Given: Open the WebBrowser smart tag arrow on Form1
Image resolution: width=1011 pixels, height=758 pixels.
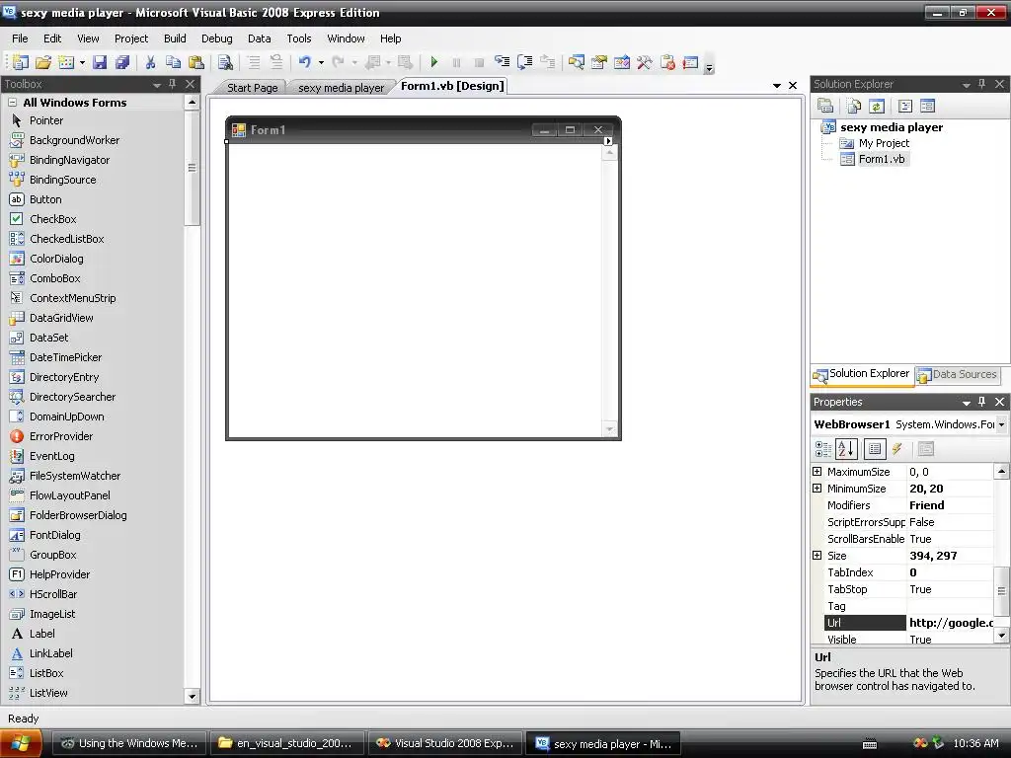Looking at the screenshot, I should pos(608,140).
